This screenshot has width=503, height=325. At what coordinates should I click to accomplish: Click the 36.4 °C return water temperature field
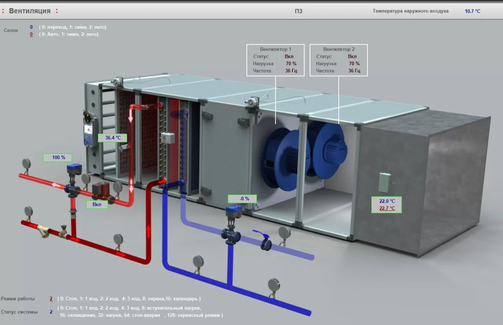point(112,138)
